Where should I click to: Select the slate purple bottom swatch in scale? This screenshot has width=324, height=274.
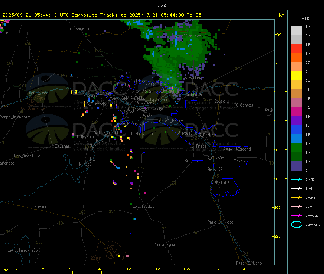pyautogui.click(x=297, y=166)
